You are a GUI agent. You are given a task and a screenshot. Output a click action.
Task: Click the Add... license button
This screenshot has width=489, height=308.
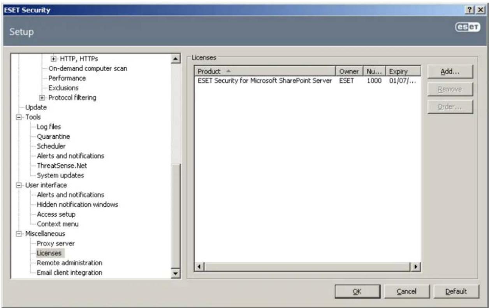tap(450, 71)
